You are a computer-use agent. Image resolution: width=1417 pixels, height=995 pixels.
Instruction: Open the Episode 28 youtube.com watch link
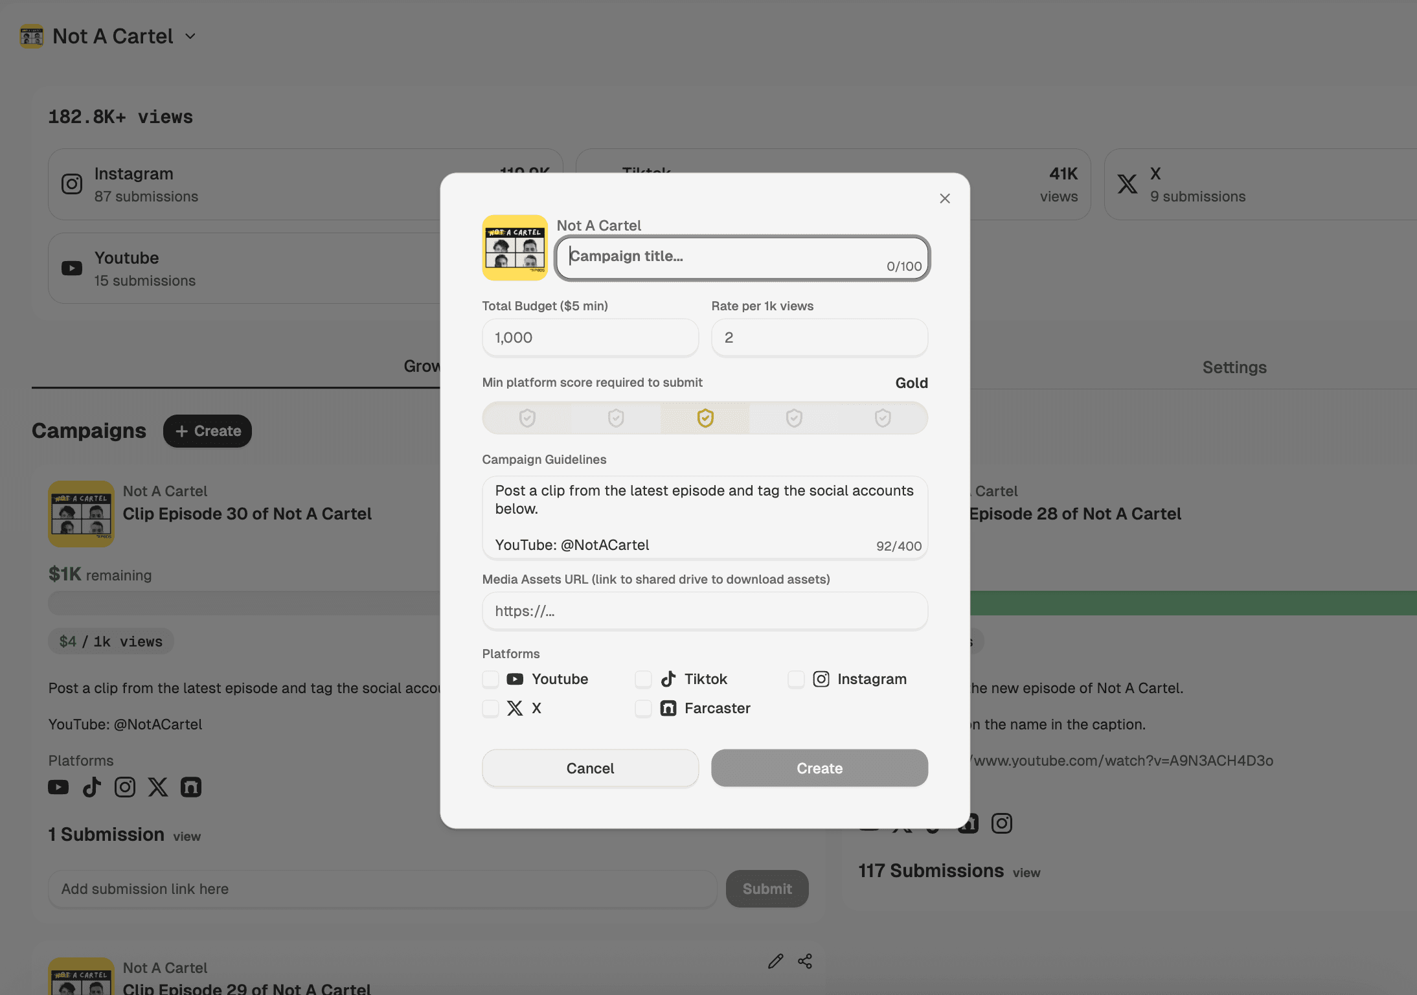pos(1122,761)
